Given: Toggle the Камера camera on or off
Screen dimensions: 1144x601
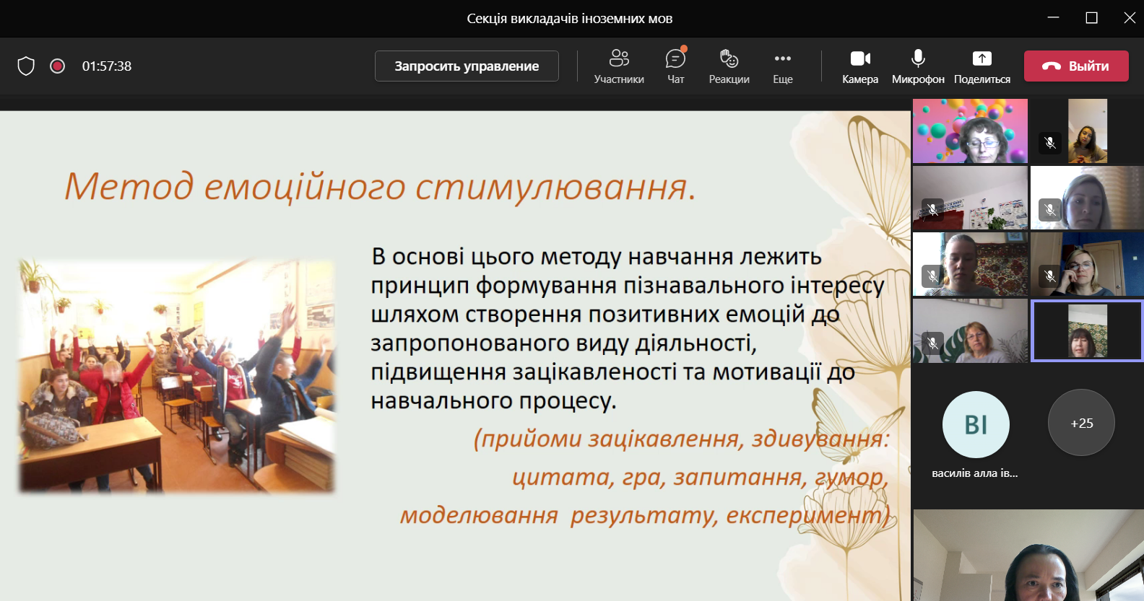Looking at the screenshot, I should 859,66.
